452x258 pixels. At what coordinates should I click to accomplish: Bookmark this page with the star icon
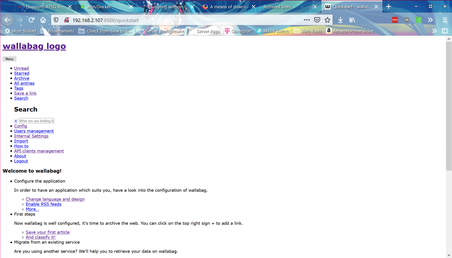tap(327, 20)
